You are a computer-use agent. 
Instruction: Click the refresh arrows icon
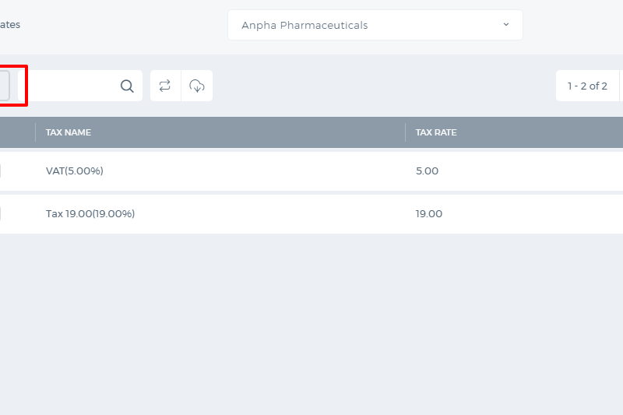(x=165, y=86)
